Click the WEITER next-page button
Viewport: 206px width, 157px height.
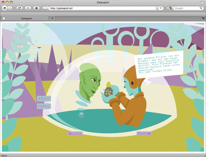pos(144,133)
